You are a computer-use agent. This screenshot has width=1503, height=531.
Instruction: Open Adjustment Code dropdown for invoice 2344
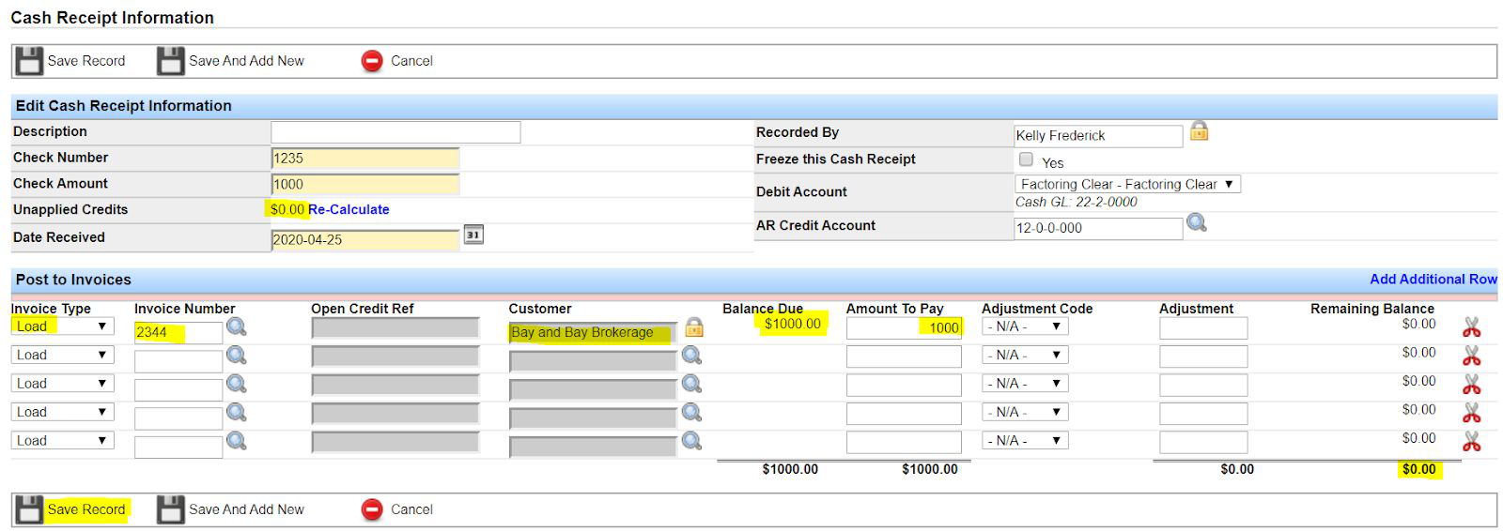(x=1025, y=326)
